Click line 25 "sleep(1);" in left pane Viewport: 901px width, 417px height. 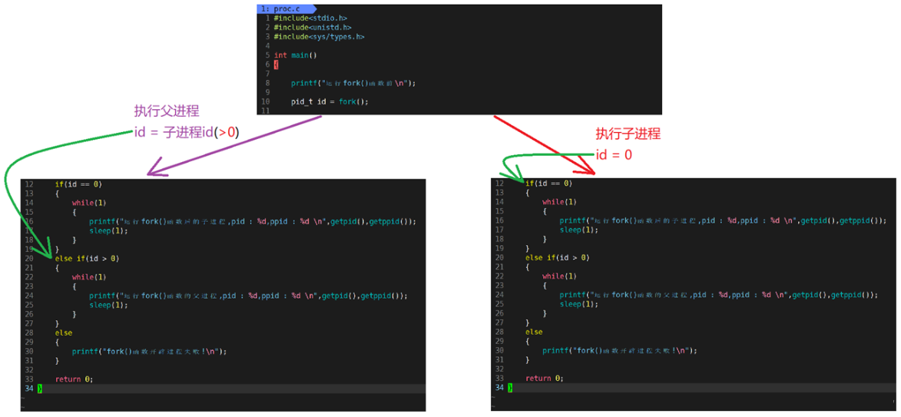[108, 304]
